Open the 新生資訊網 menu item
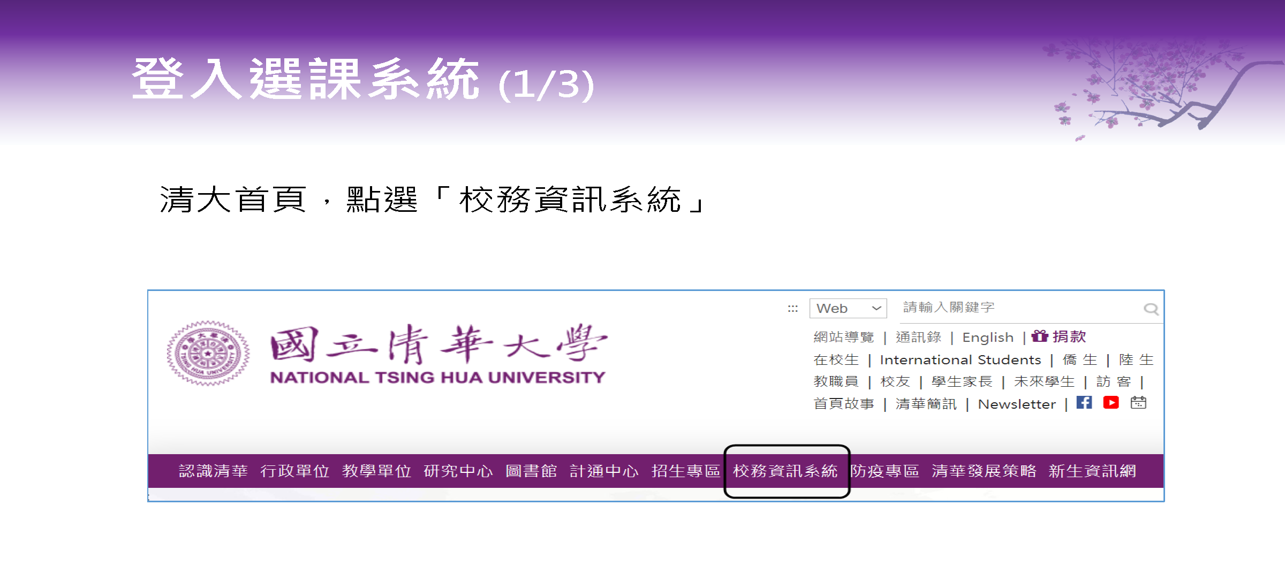The height and width of the screenshot is (582, 1285). [1092, 471]
